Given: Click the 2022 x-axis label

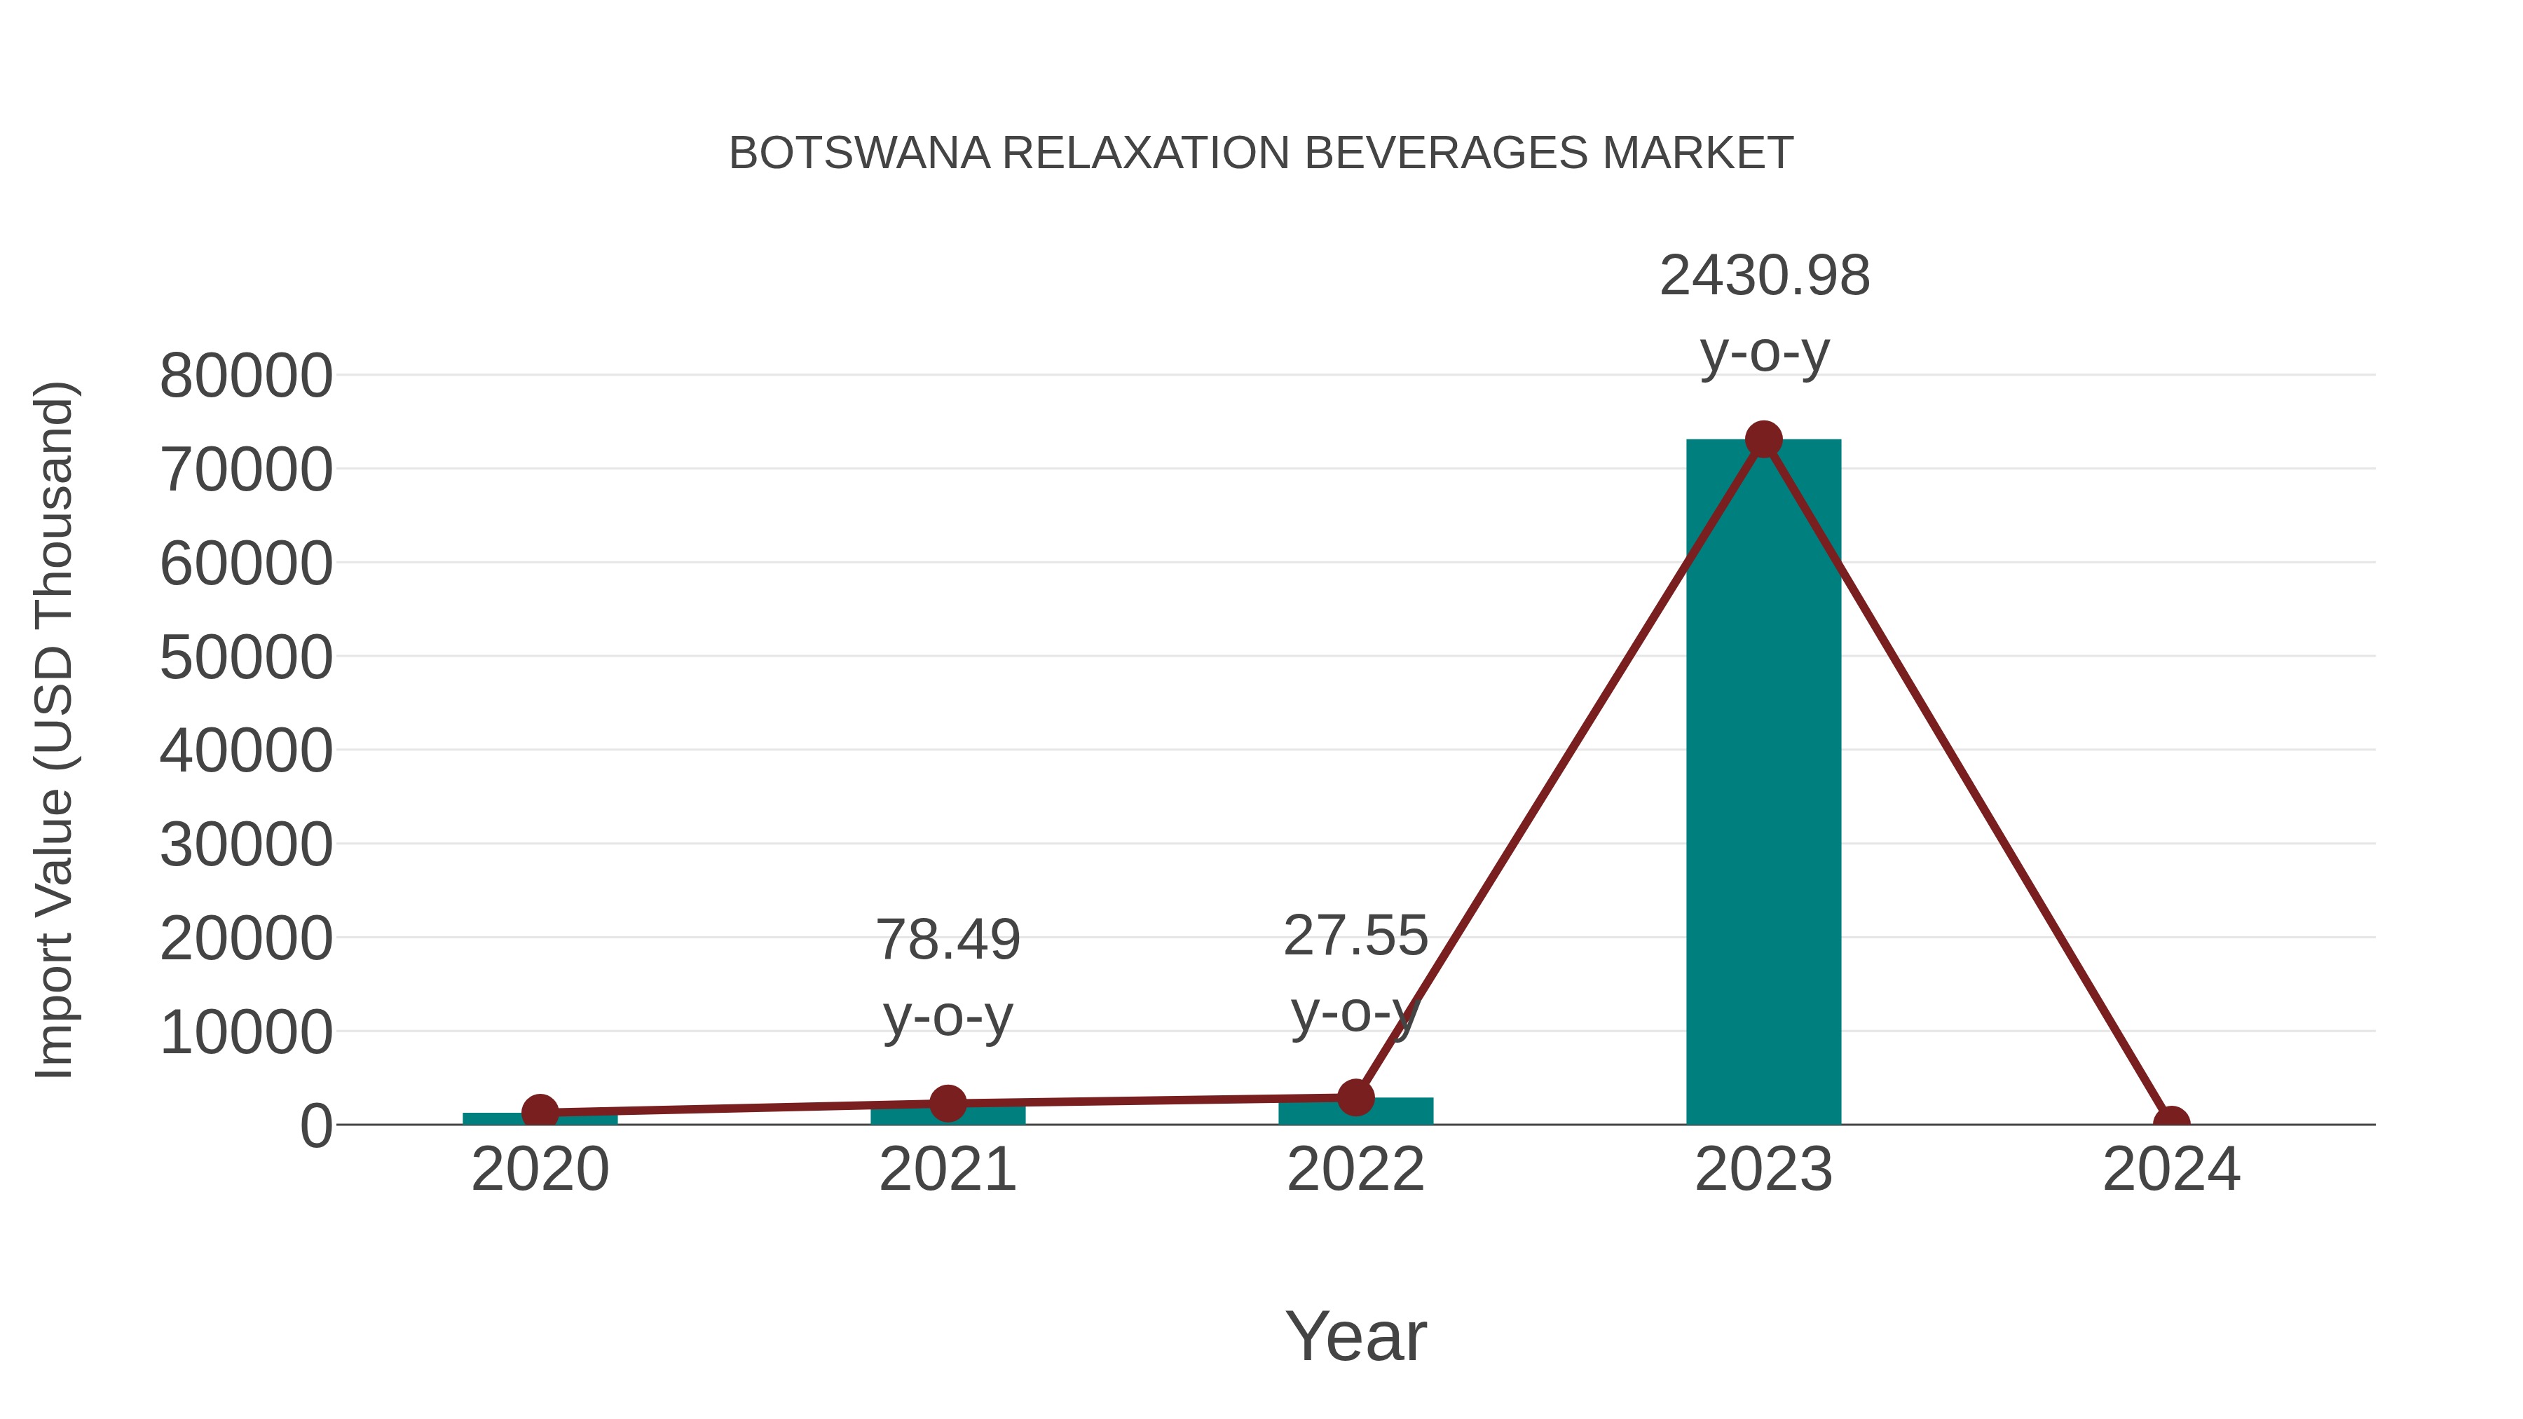Looking at the screenshot, I should (x=1355, y=1170).
